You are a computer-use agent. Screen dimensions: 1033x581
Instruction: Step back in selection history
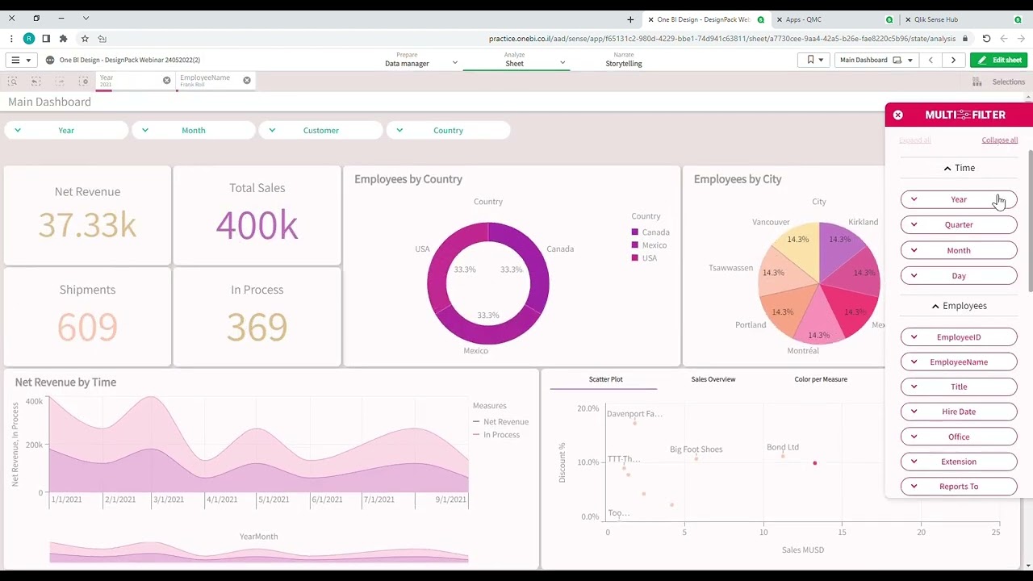point(36,82)
